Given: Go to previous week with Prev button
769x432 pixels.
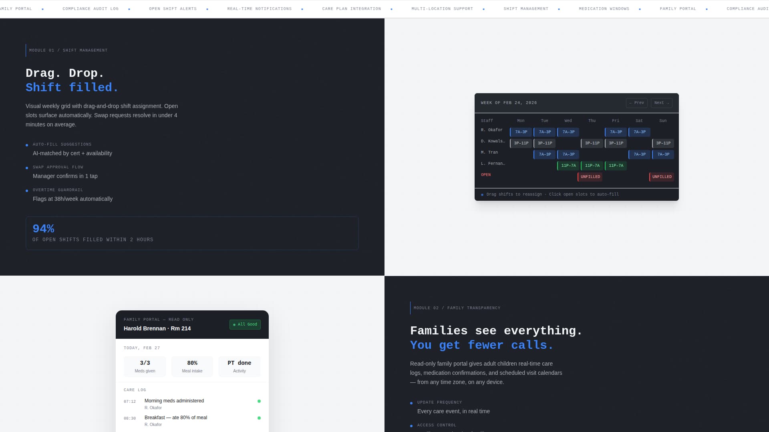Looking at the screenshot, I should click(636, 103).
